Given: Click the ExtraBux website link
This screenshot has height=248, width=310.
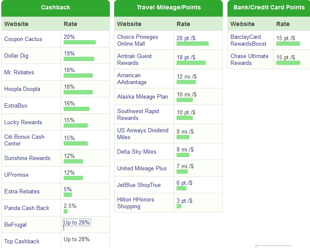Looking at the screenshot, I should pos(16,106).
